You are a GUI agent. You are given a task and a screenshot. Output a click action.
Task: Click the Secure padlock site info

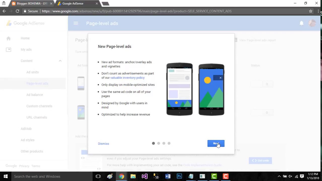click(31, 11)
